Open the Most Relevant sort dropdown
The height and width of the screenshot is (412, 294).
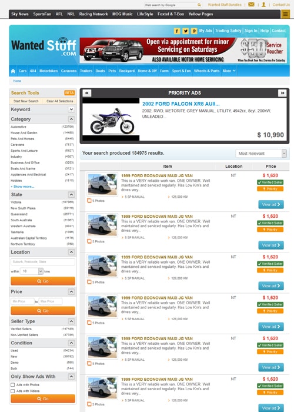click(x=261, y=154)
